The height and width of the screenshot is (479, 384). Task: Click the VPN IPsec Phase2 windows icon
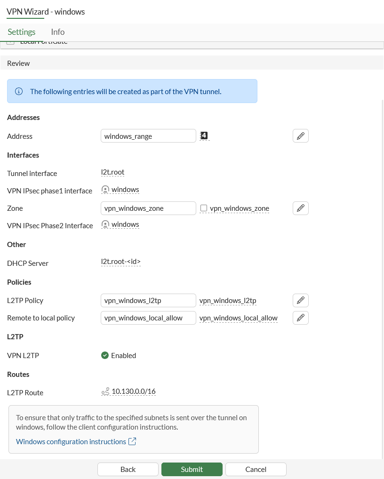[x=105, y=224]
